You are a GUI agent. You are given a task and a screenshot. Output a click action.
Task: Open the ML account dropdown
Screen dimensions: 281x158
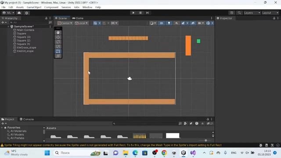(x=8, y=13)
